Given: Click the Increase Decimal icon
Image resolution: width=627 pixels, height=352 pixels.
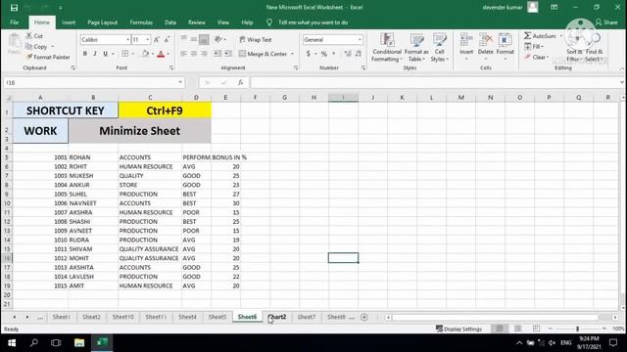Looking at the screenshot, I should click(348, 54).
